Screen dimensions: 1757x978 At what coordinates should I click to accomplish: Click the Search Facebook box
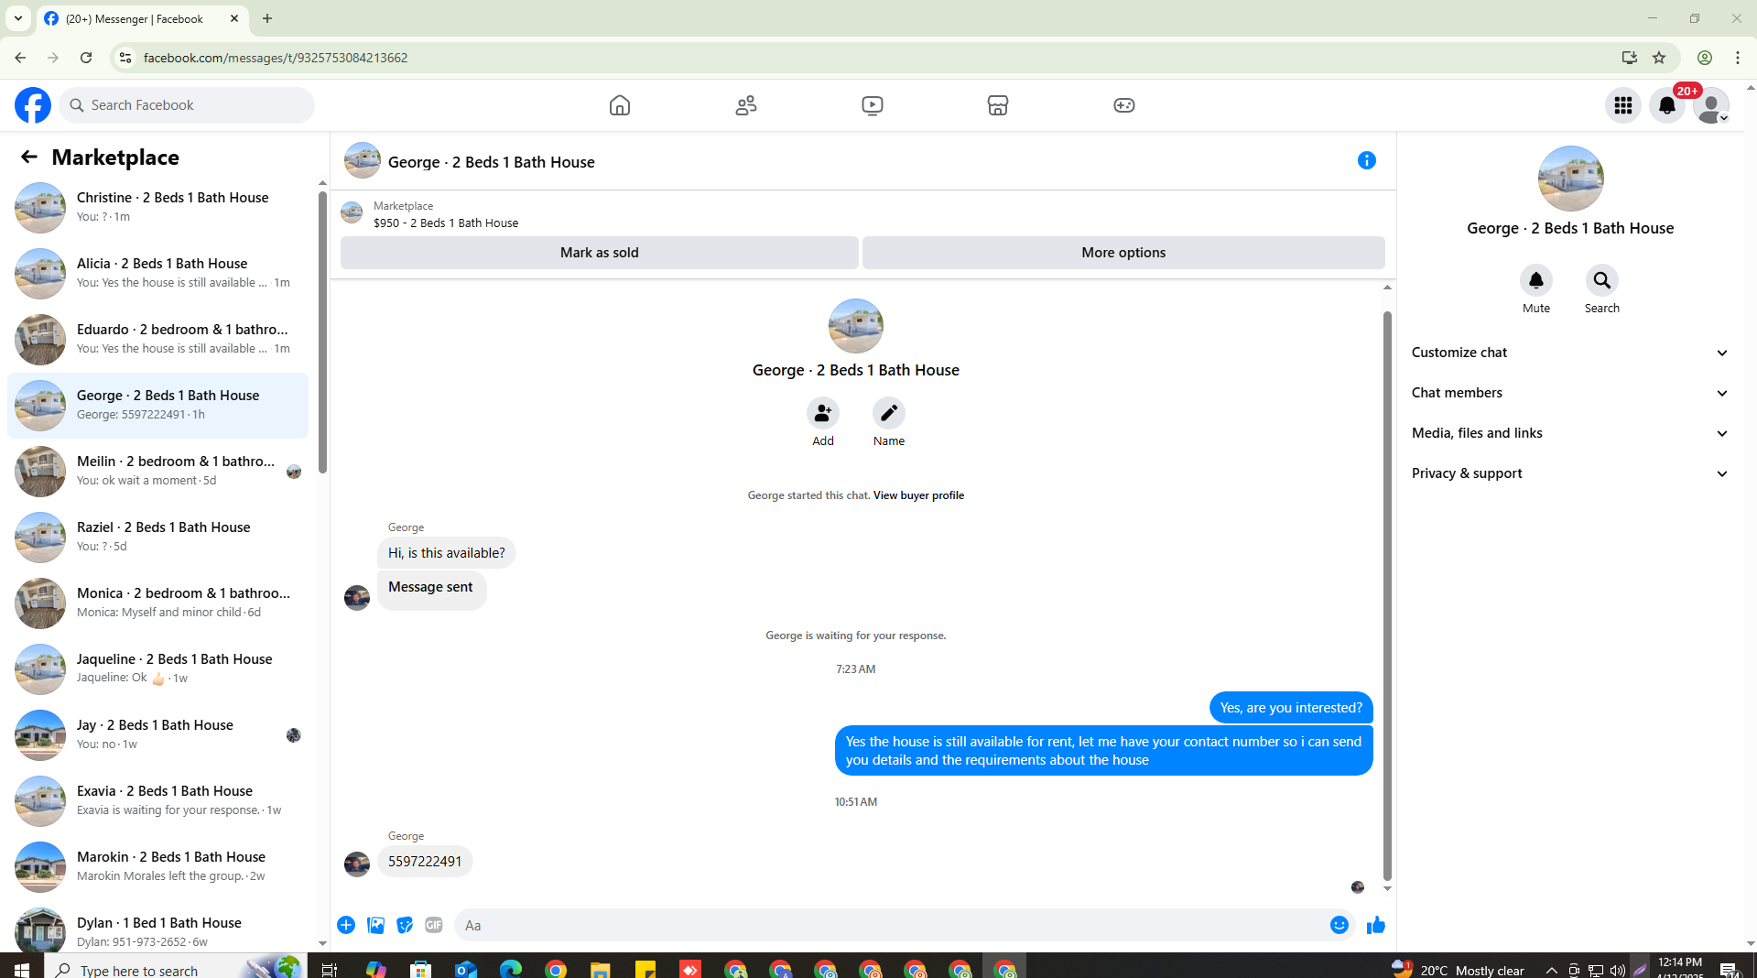click(x=188, y=105)
